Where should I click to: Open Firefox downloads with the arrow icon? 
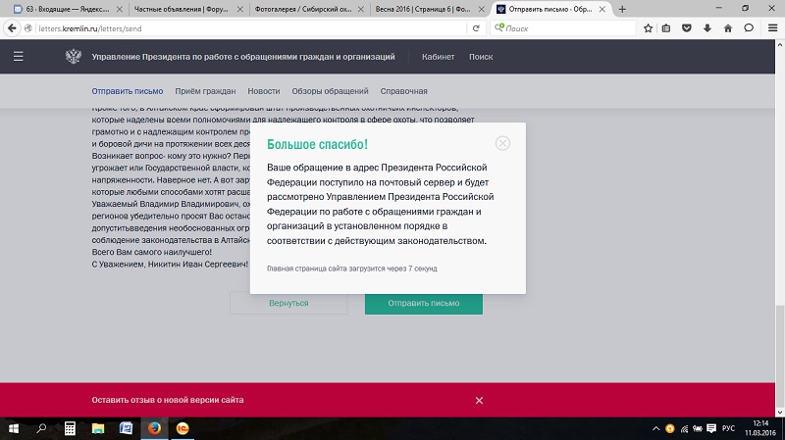click(707, 27)
